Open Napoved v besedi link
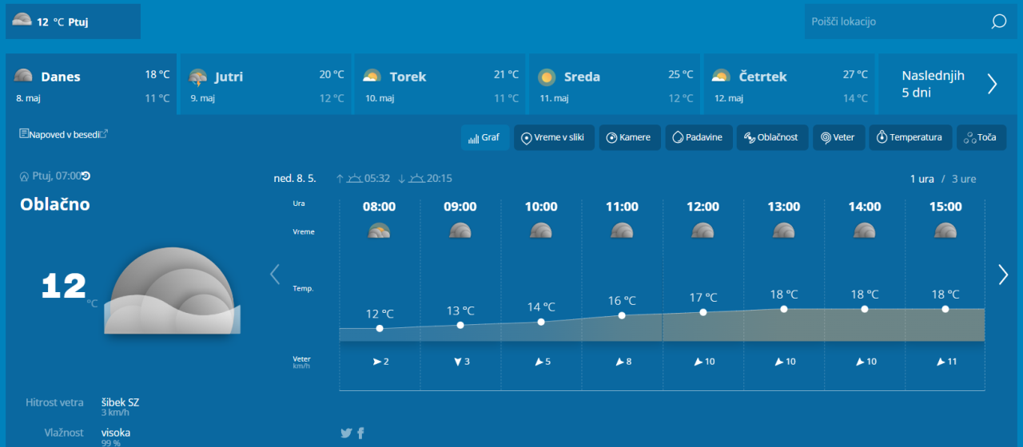1023x447 pixels. [x=64, y=134]
